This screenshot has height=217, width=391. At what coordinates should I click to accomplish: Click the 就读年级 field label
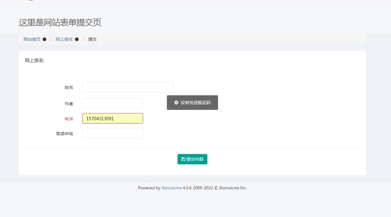pos(65,134)
